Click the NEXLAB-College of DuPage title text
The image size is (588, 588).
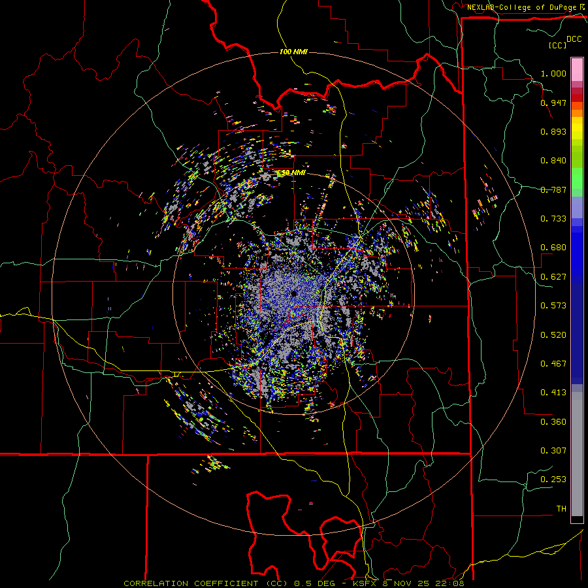tap(521, 7)
